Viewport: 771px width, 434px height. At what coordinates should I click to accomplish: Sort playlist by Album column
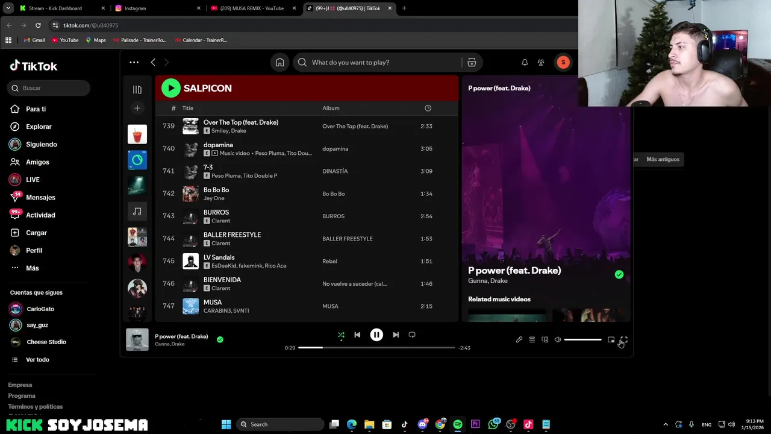(x=331, y=108)
